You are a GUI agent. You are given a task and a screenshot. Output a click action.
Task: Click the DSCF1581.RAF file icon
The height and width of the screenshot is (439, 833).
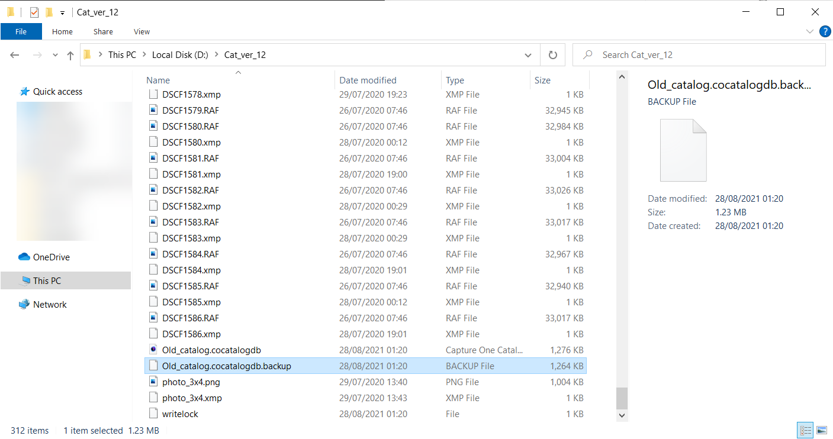[x=153, y=158]
